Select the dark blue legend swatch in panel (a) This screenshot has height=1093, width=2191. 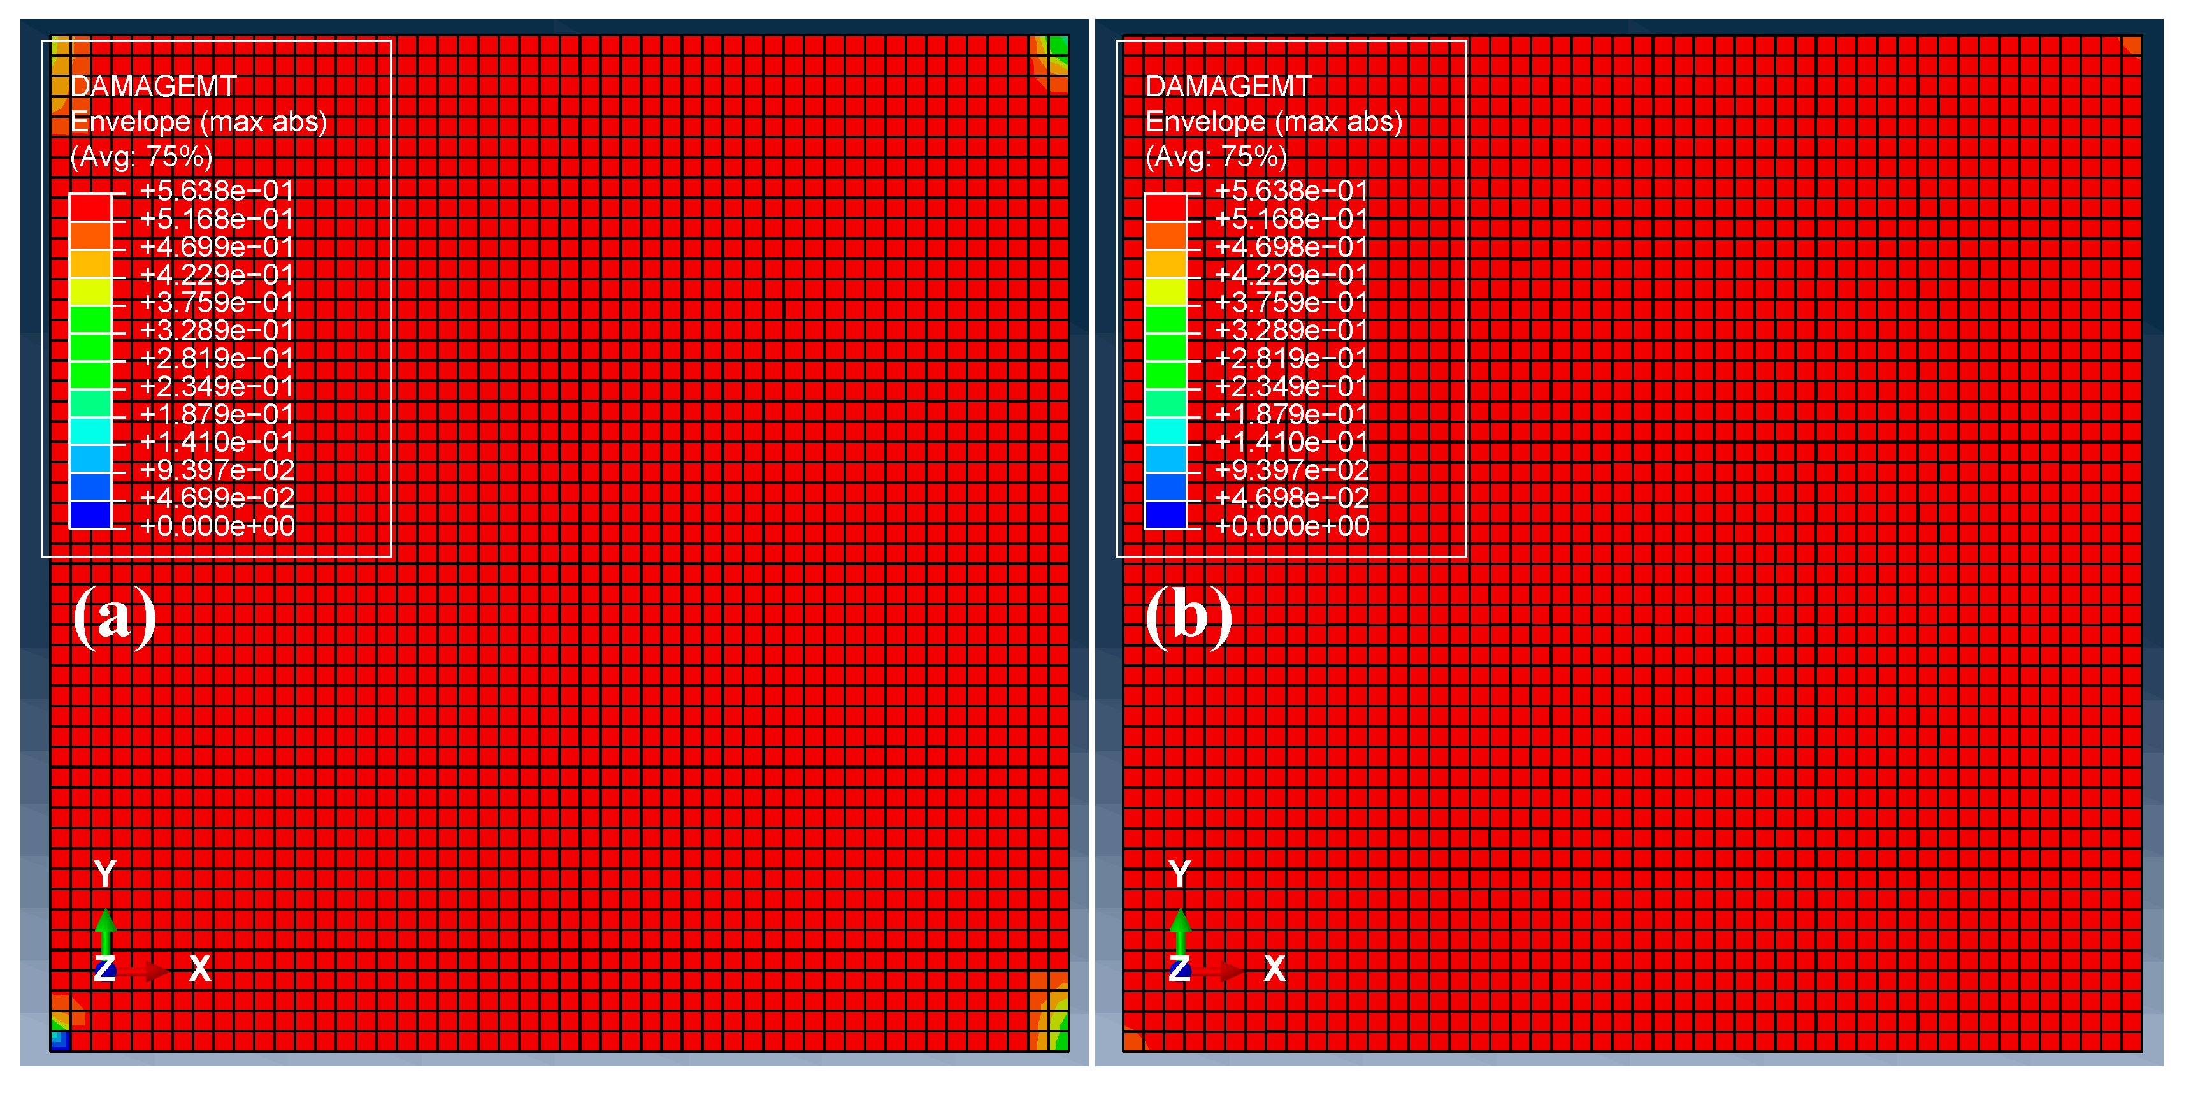tap(90, 516)
